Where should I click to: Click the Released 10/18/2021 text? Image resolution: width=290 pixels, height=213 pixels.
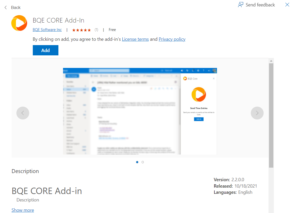pyautogui.click(x=235, y=186)
